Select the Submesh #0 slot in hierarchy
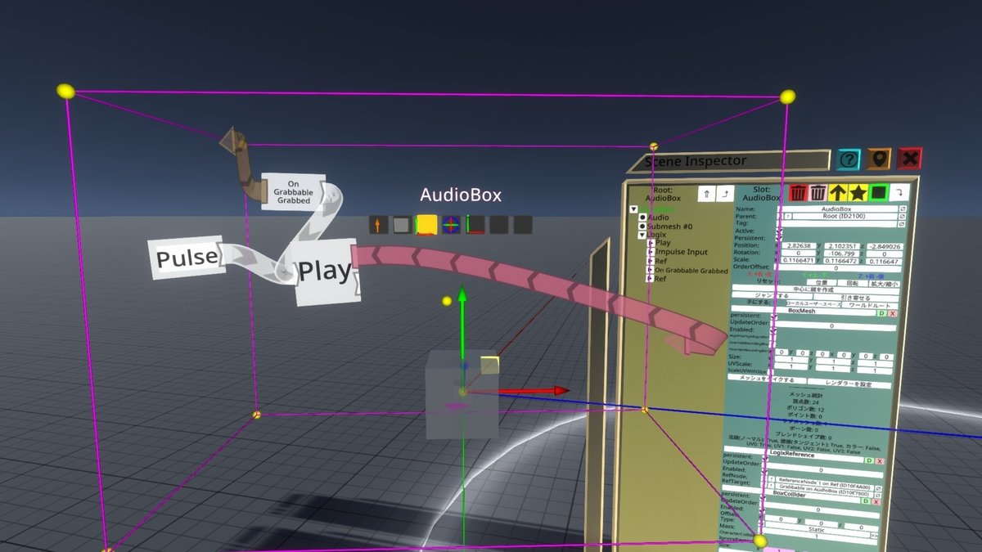The width and height of the screenshot is (982, 552). pos(670,227)
